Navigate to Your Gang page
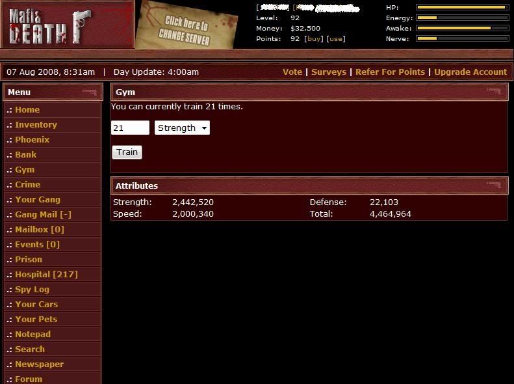 (38, 200)
